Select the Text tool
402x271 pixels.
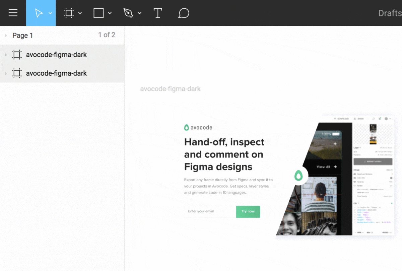click(x=158, y=13)
